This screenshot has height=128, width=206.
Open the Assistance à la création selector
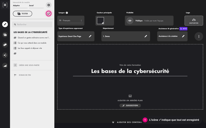172,36
